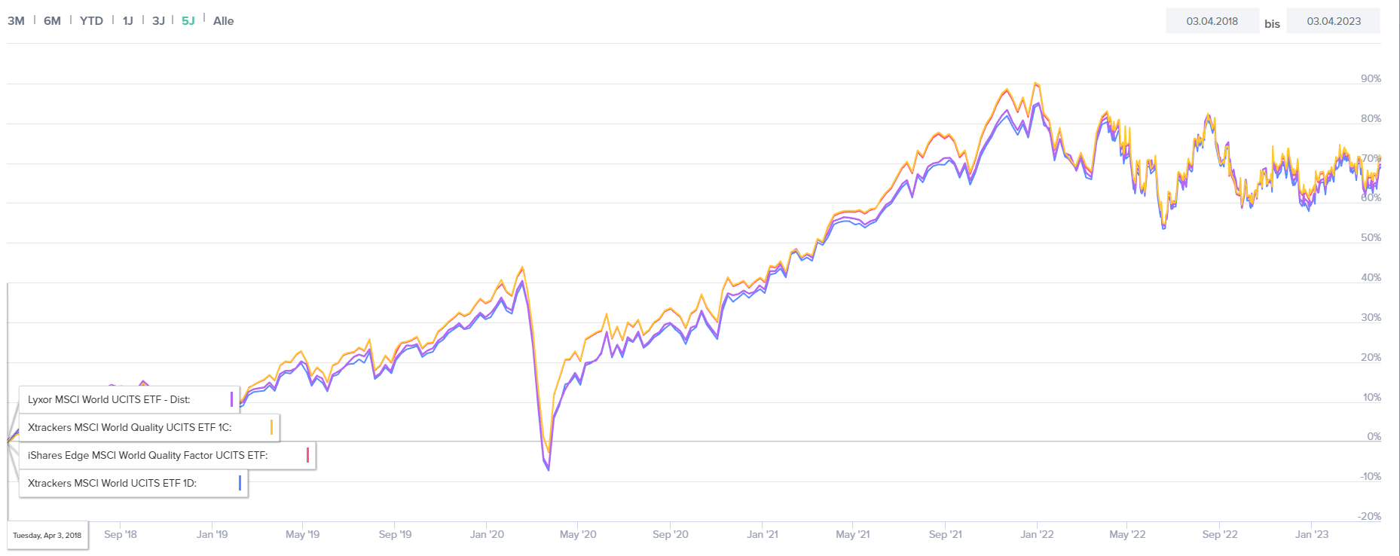
Task: Select the 1J one-year range
Action: (x=128, y=21)
